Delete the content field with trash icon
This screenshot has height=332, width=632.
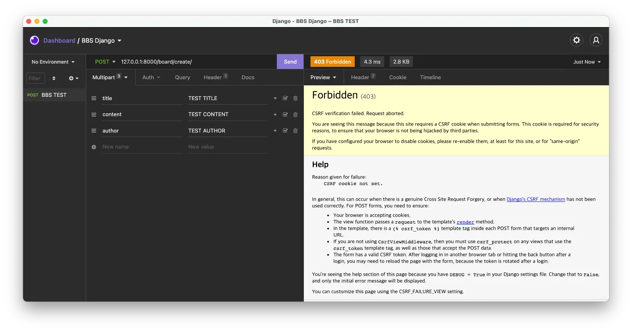[x=295, y=114]
